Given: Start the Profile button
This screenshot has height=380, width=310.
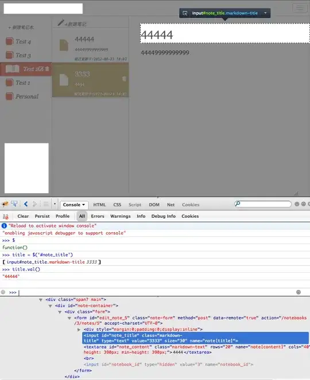Looking at the screenshot, I should click(63, 216).
